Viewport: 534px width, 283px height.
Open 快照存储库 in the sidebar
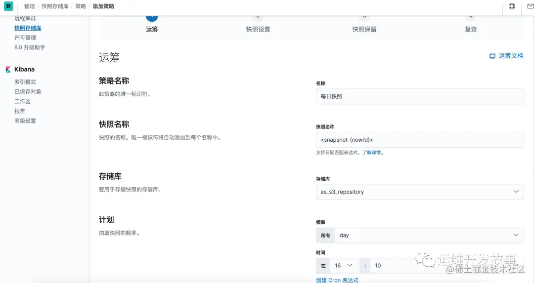28,28
